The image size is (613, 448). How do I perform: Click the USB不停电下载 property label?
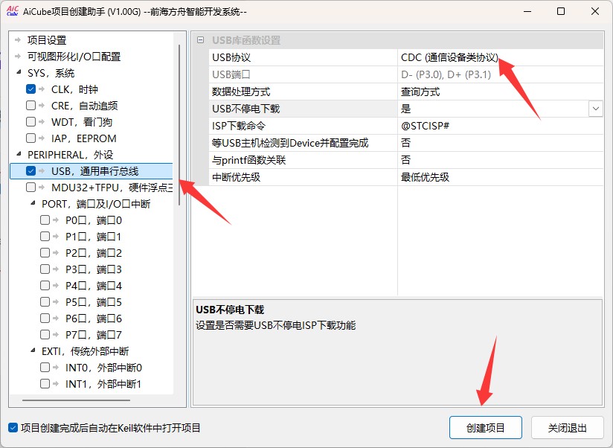246,109
